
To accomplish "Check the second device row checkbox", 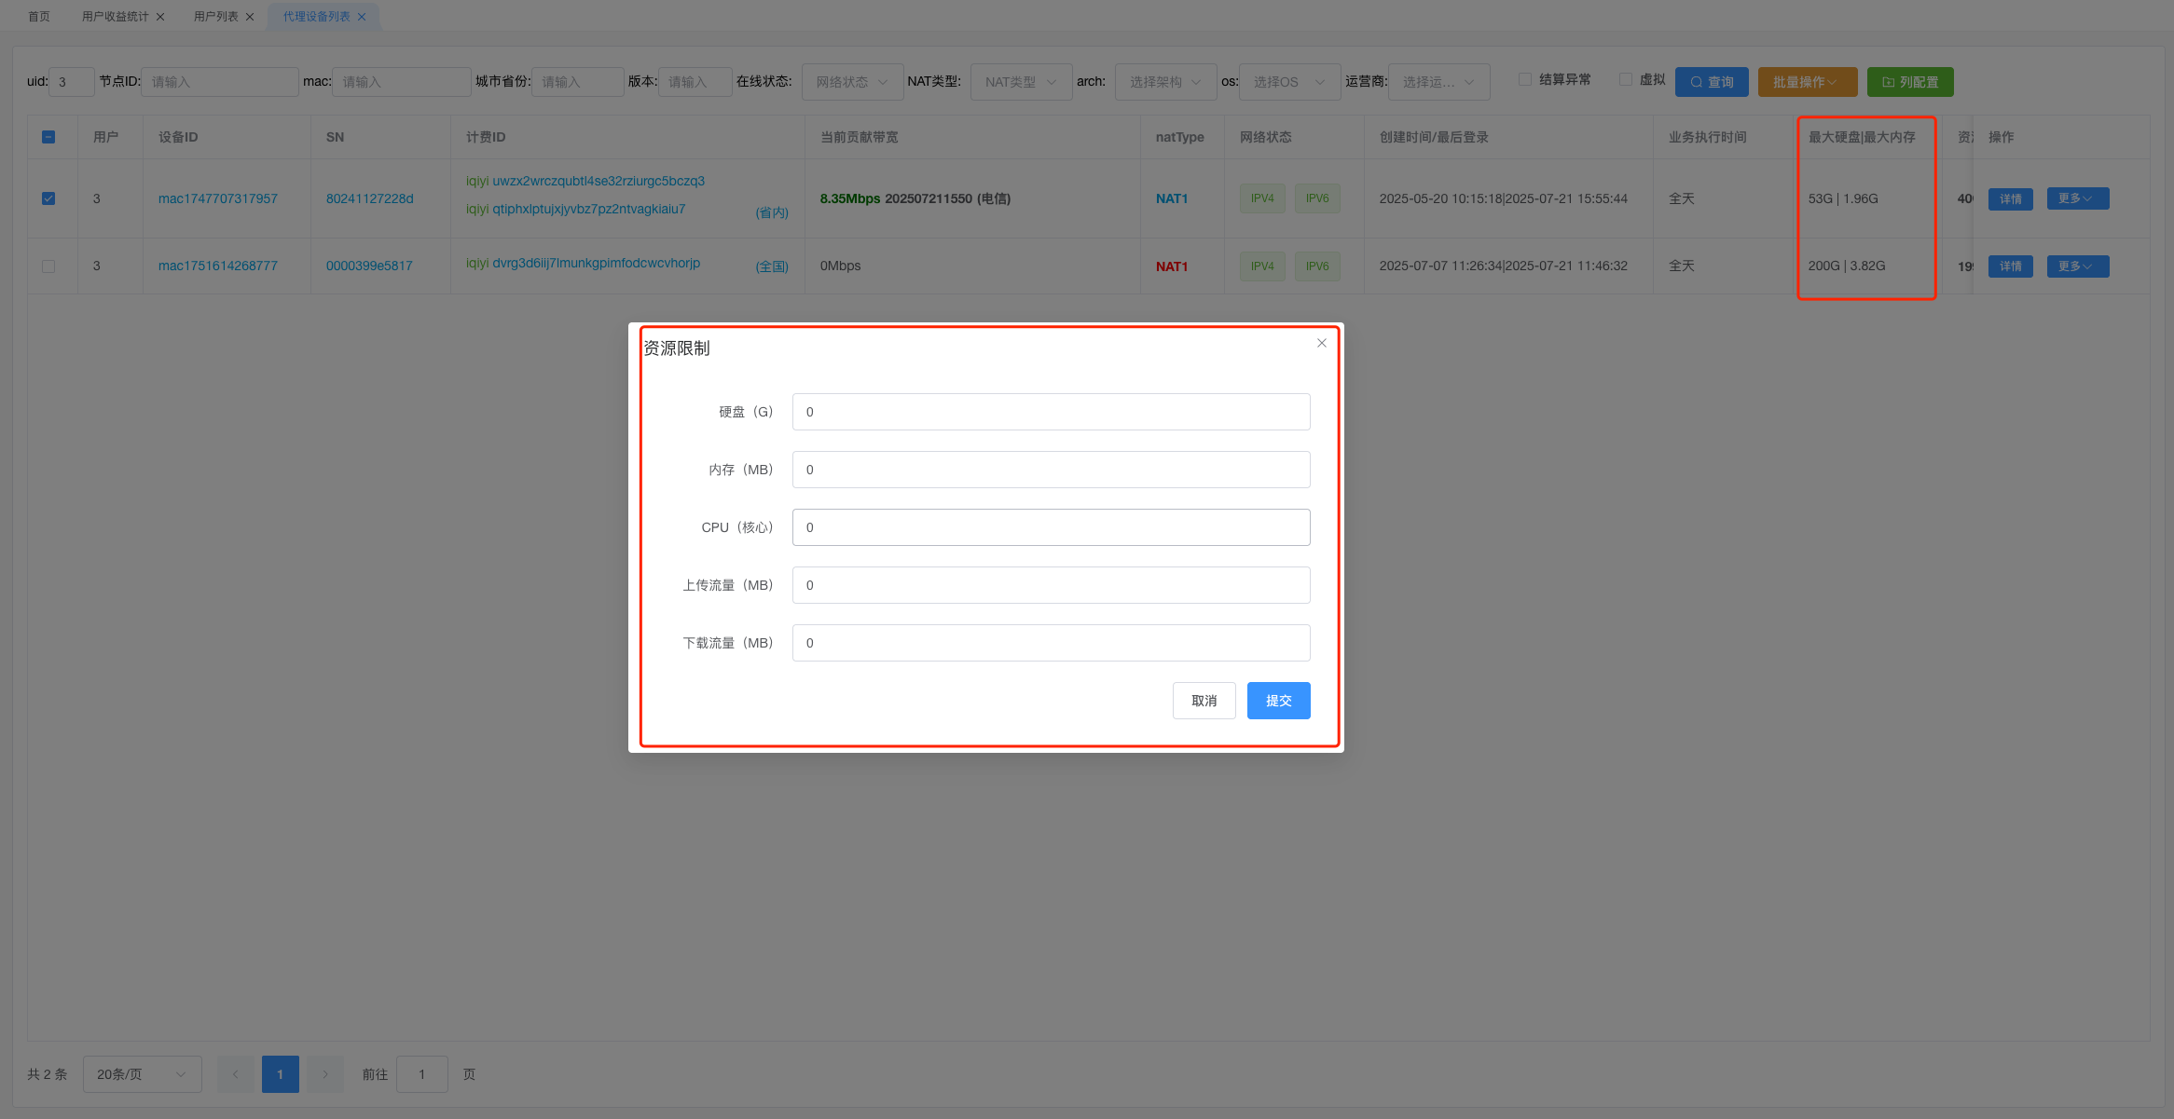I will [48, 266].
